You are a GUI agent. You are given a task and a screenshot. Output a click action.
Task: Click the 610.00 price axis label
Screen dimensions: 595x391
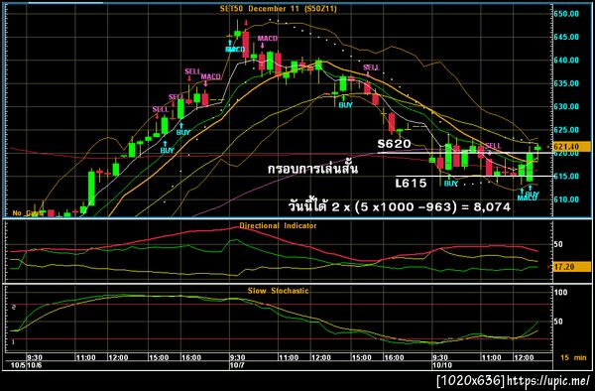pyautogui.click(x=566, y=199)
